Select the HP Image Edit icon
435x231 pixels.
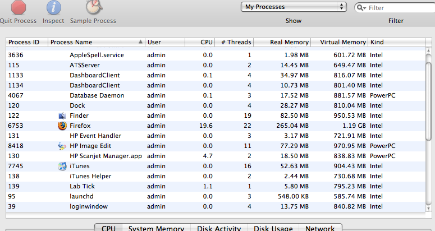62,146
